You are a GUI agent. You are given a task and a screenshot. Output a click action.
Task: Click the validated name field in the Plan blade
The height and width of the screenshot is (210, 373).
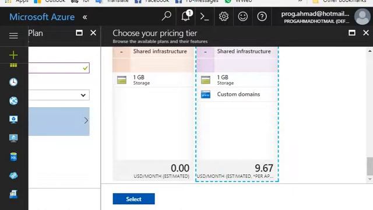(59, 68)
